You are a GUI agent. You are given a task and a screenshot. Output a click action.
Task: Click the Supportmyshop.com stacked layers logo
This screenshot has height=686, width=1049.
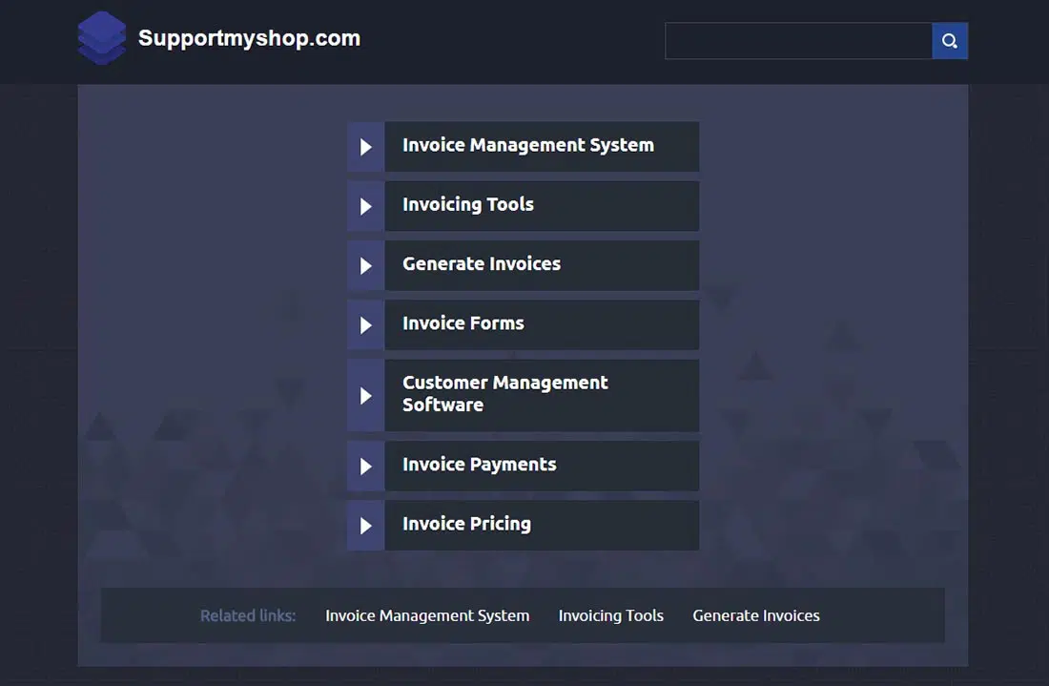tap(101, 39)
